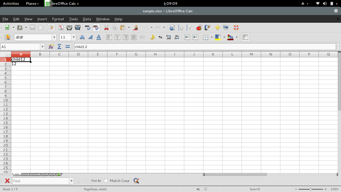This screenshot has width=341, height=192.
Task: Add a new sheet with the plus button
Action: (59, 174)
